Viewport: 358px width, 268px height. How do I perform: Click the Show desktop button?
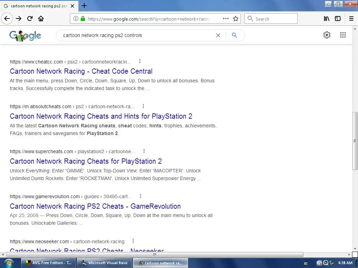(356, 263)
